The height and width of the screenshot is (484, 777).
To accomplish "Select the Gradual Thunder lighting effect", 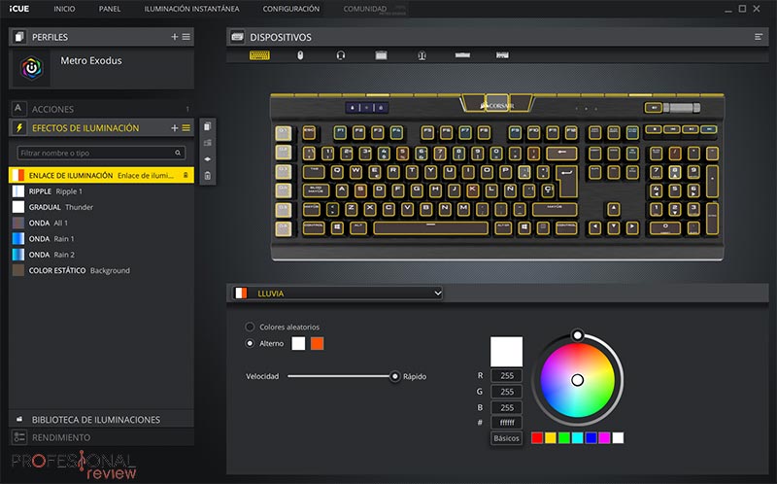I will click(x=101, y=207).
